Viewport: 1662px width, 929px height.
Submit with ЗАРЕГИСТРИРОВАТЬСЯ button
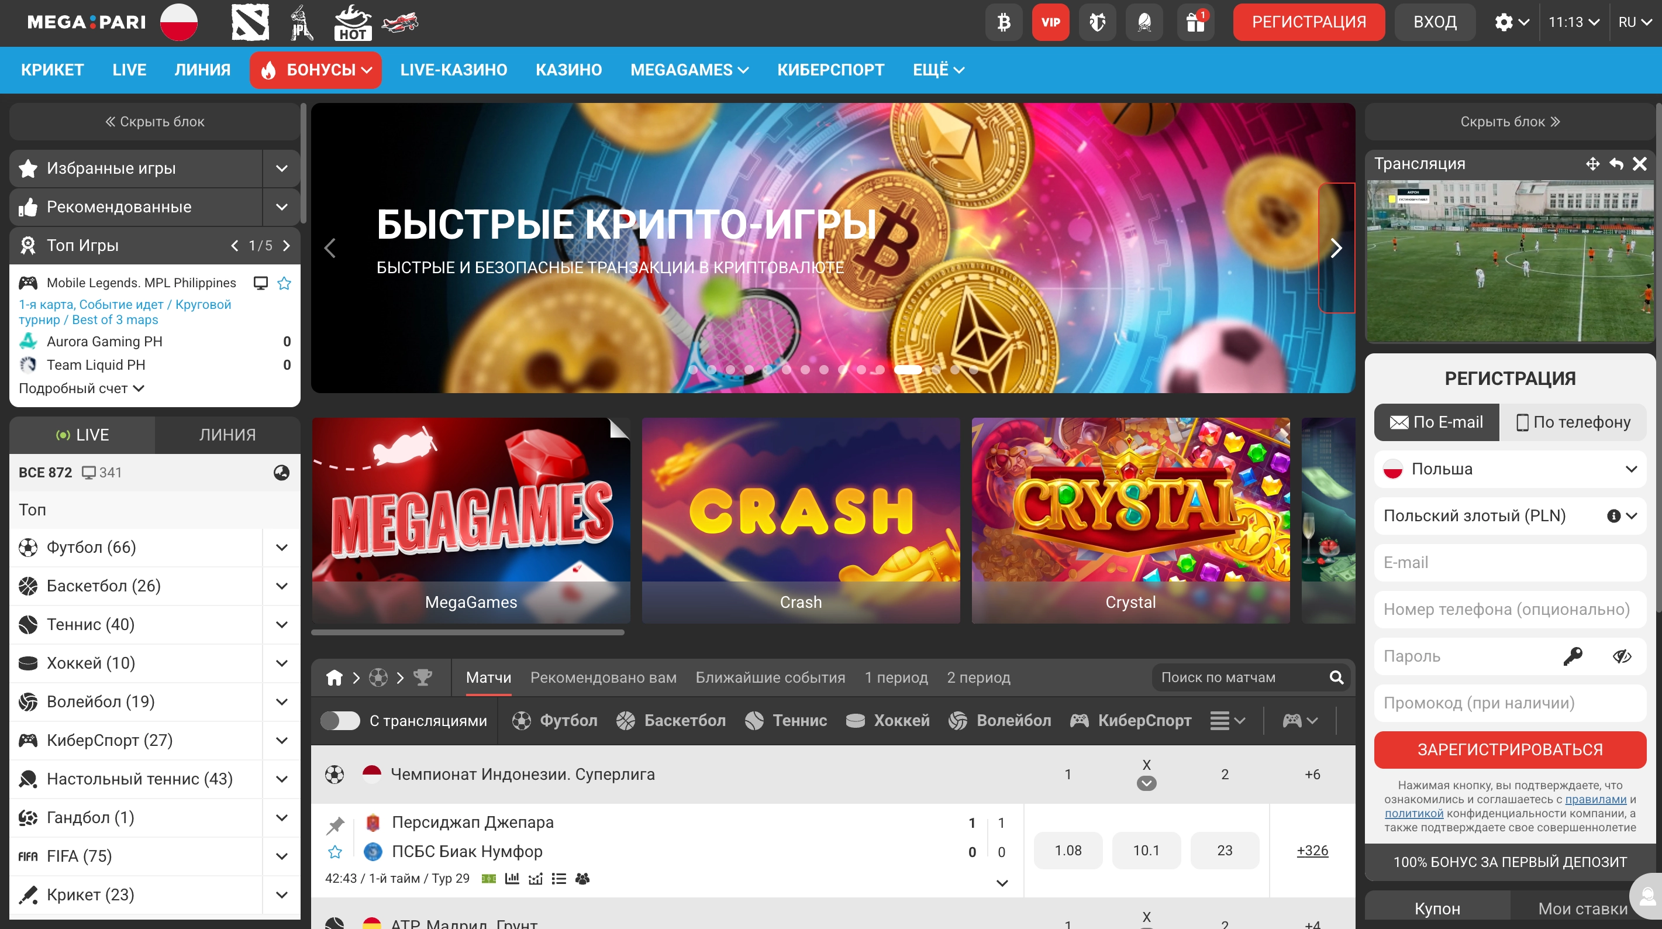coord(1511,750)
